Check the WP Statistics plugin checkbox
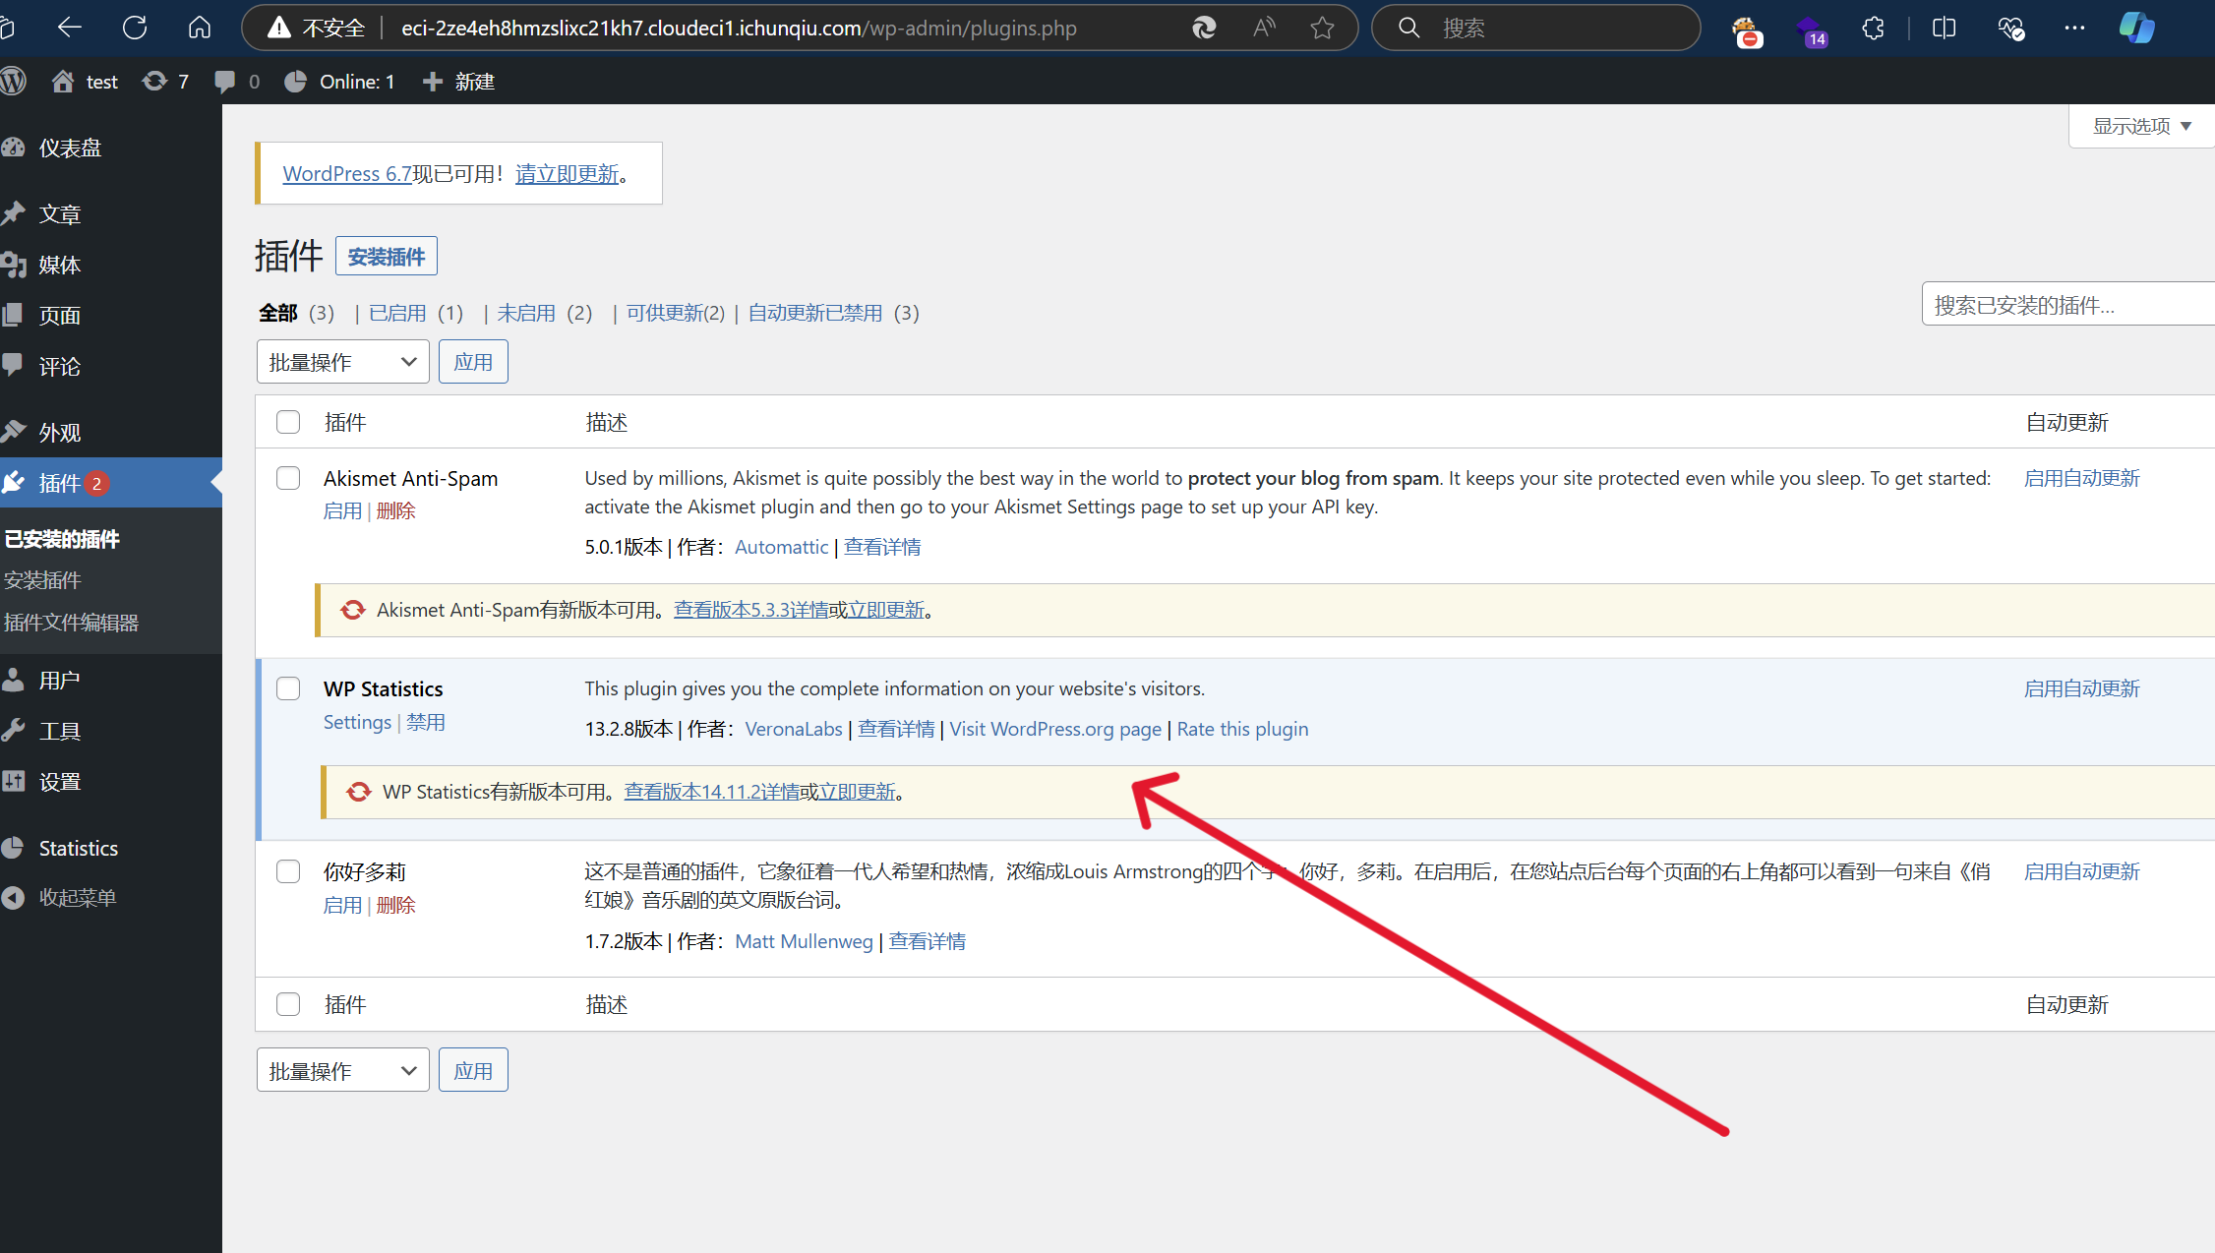The image size is (2215, 1253). [288, 688]
